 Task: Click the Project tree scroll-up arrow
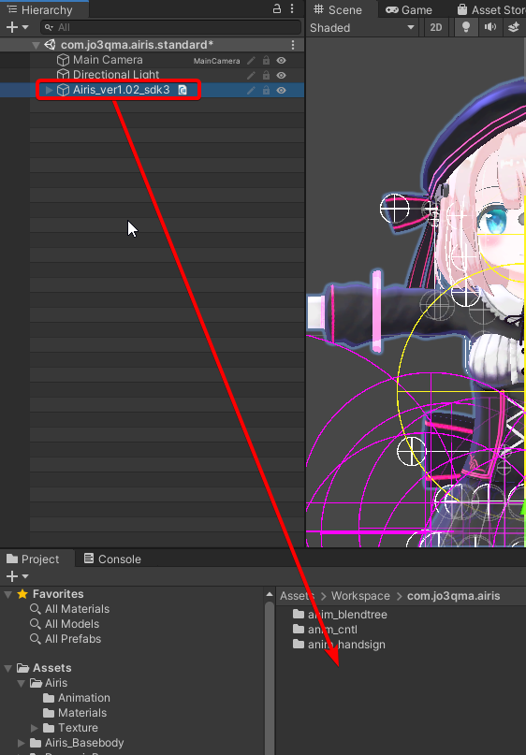coord(270,595)
